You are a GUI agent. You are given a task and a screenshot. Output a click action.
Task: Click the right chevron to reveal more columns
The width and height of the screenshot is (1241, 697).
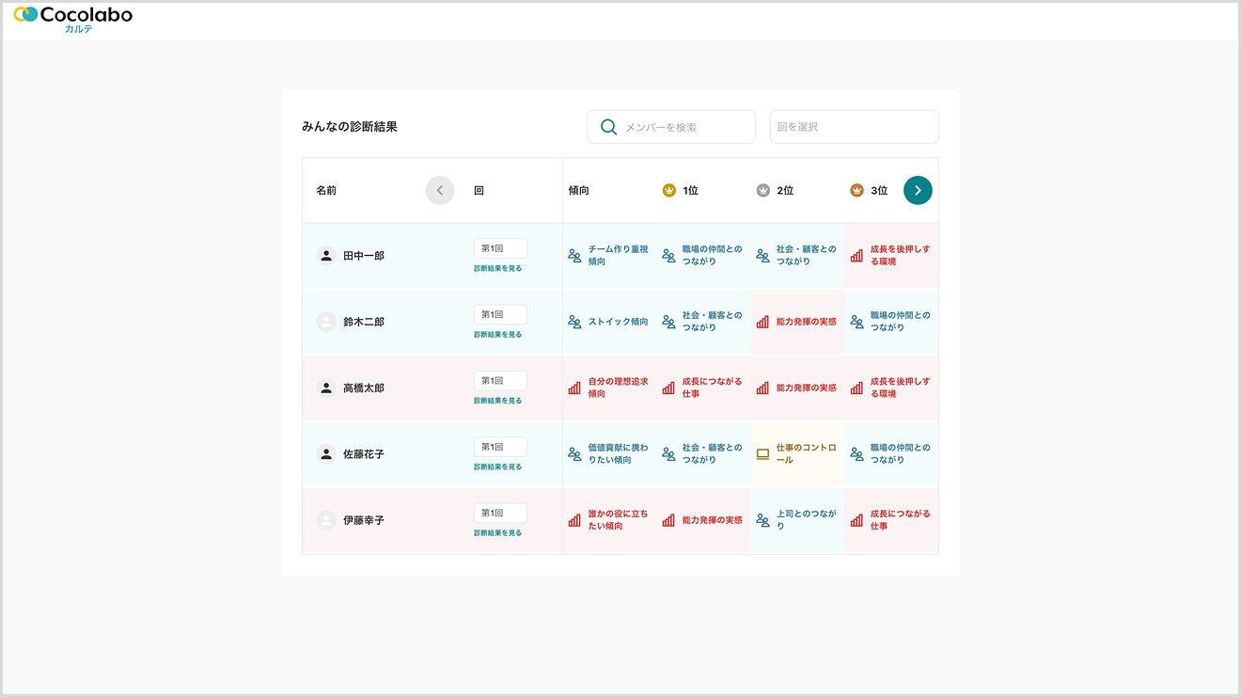918,189
